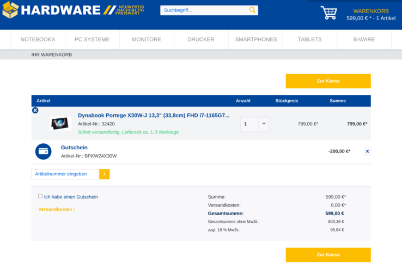Click the 95,64 € VAT value
The image size is (402, 268).
(337, 230)
